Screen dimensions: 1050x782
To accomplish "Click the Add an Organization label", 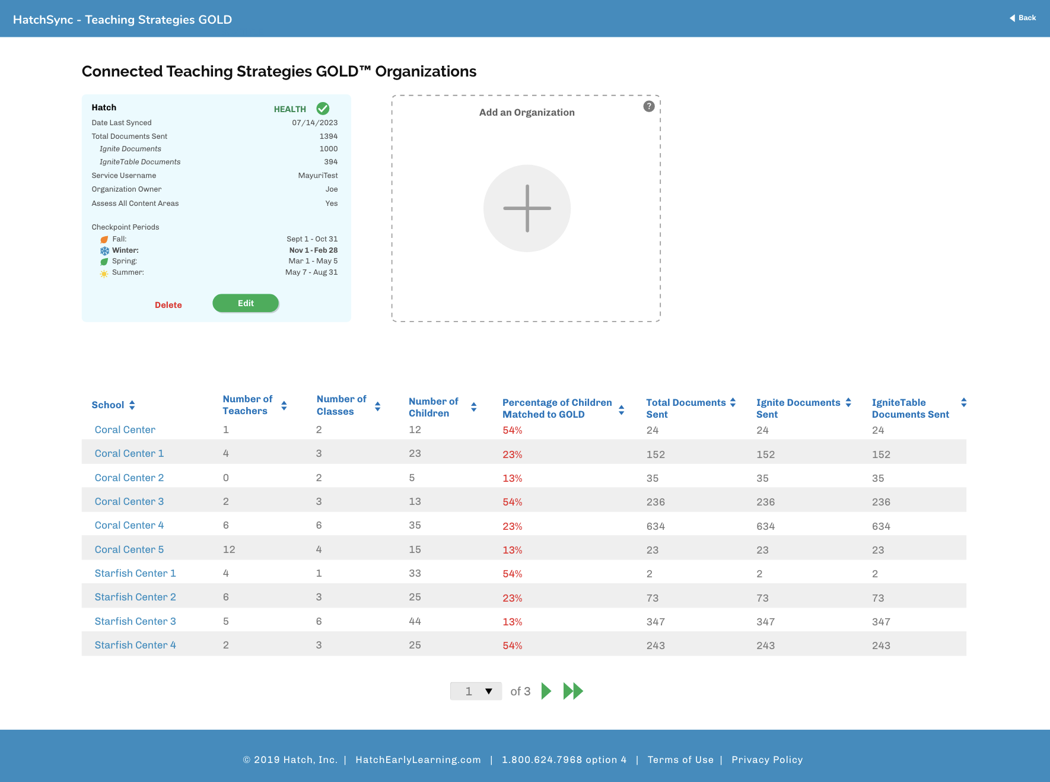I will tap(527, 113).
